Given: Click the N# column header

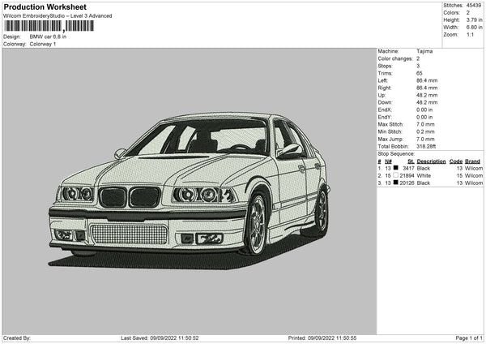Looking at the screenshot, I should tap(388, 161).
